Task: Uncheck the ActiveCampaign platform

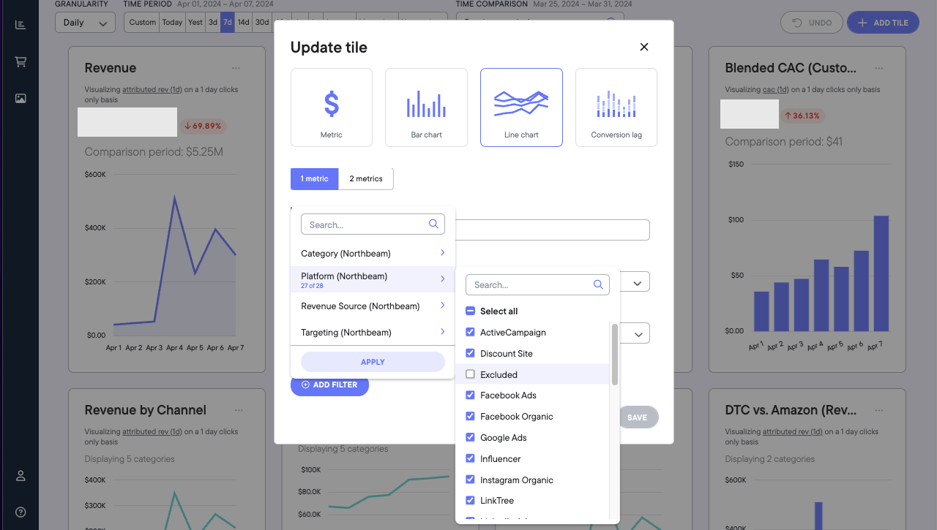Action: (470, 332)
